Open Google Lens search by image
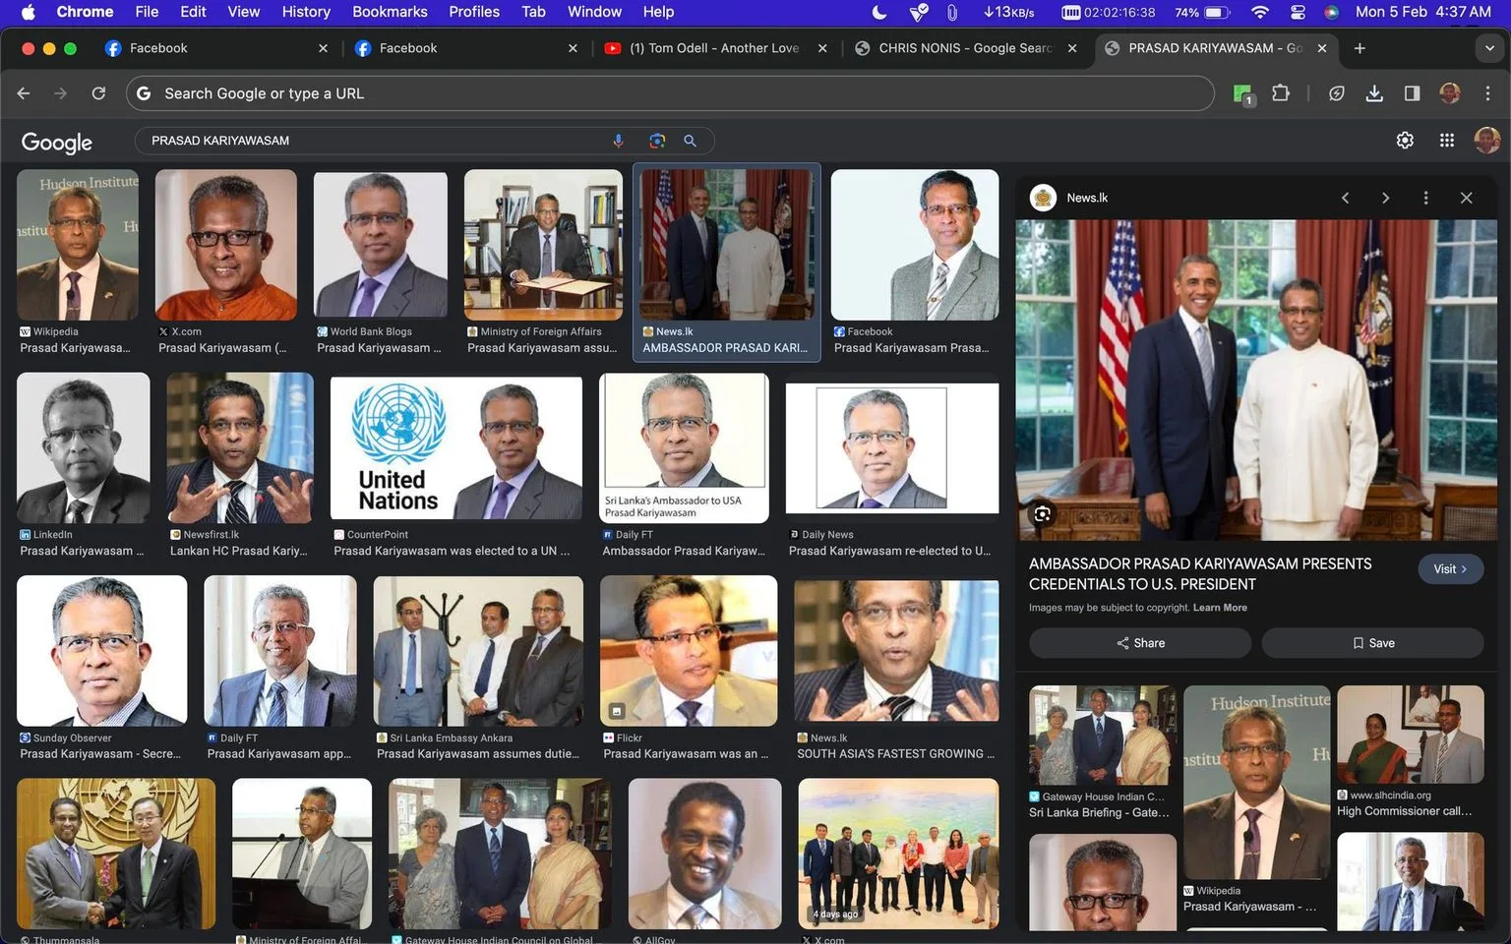Image resolution: width=1511 pixels, height=944 pixels. (657, 141)
